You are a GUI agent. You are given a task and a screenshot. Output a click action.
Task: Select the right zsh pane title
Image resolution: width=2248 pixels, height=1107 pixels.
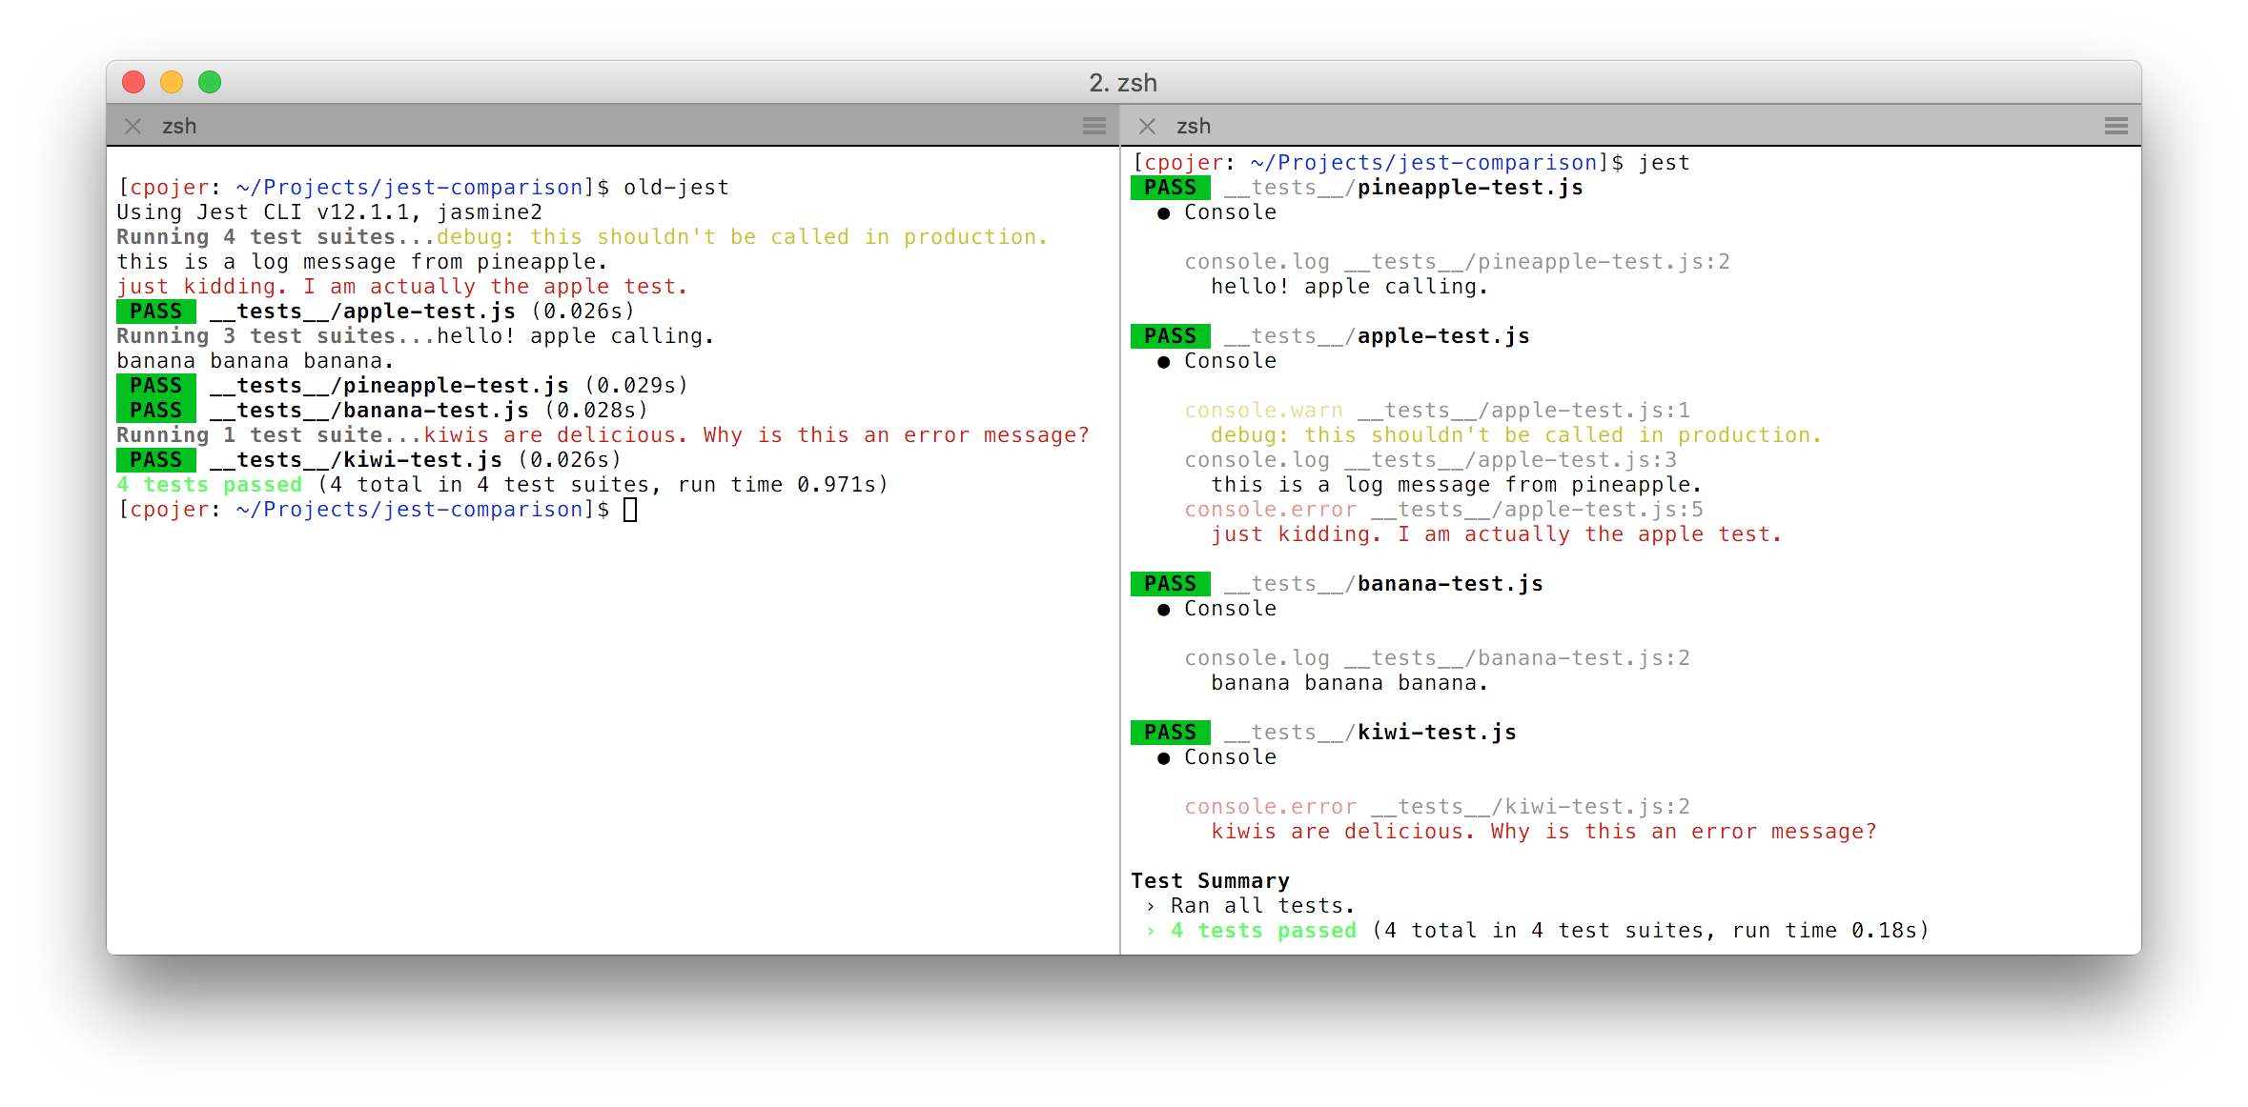(1193, 126)
